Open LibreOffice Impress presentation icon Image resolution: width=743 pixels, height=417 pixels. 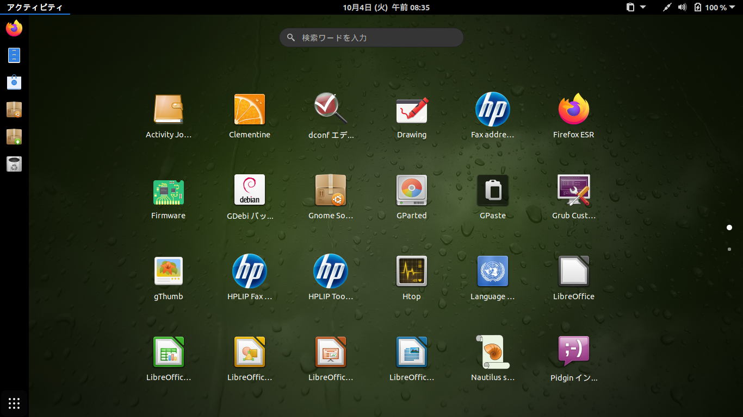coord(331,352)
